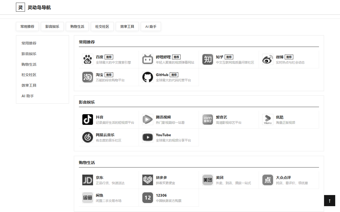Viewport: 340px width, 212px height.
Task: Click the 12306 site title text
Action: coord(161,195)
